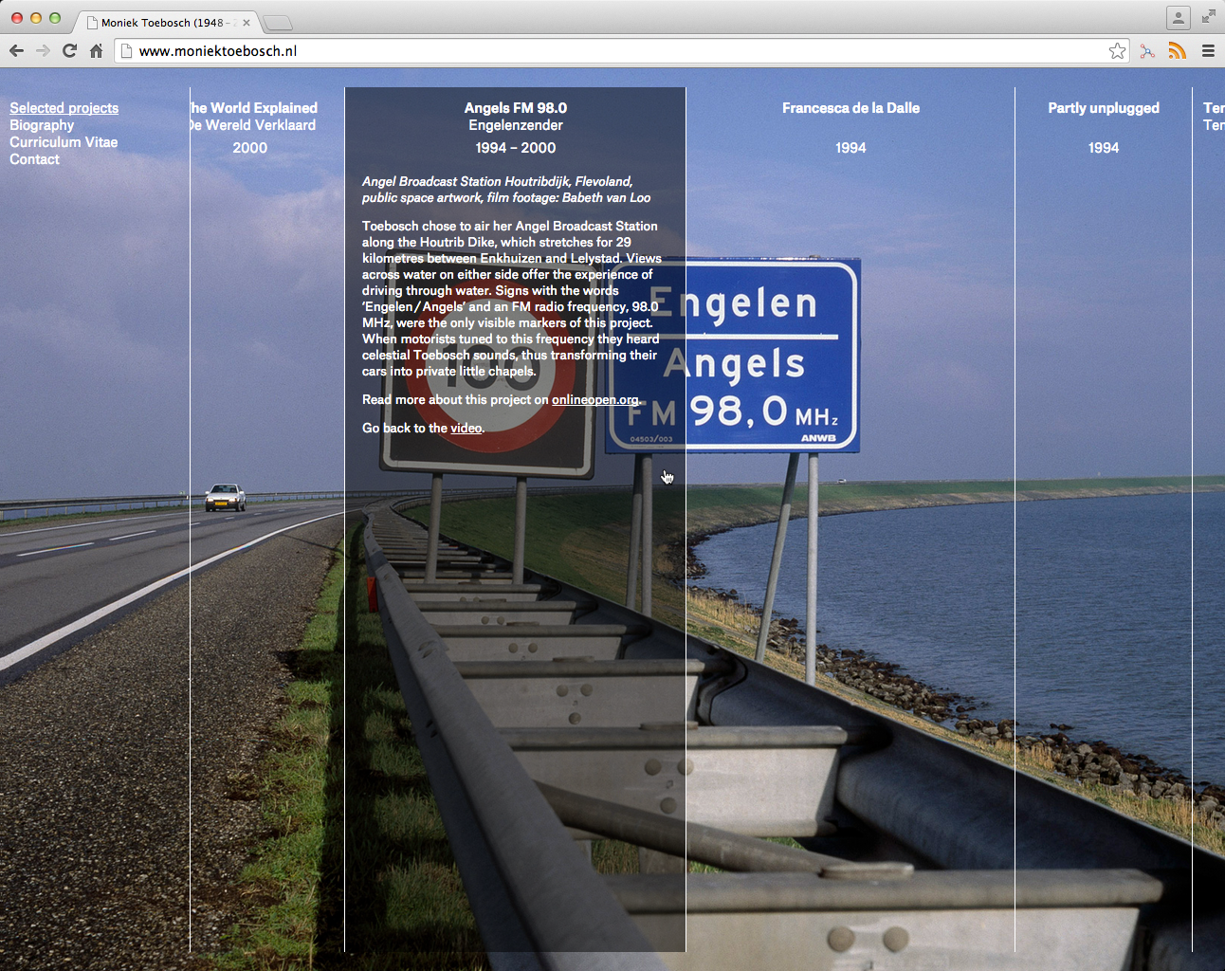The image size is (1225, 971).
Task: Follow the onlineopen.org link
Action: point(594,400)
